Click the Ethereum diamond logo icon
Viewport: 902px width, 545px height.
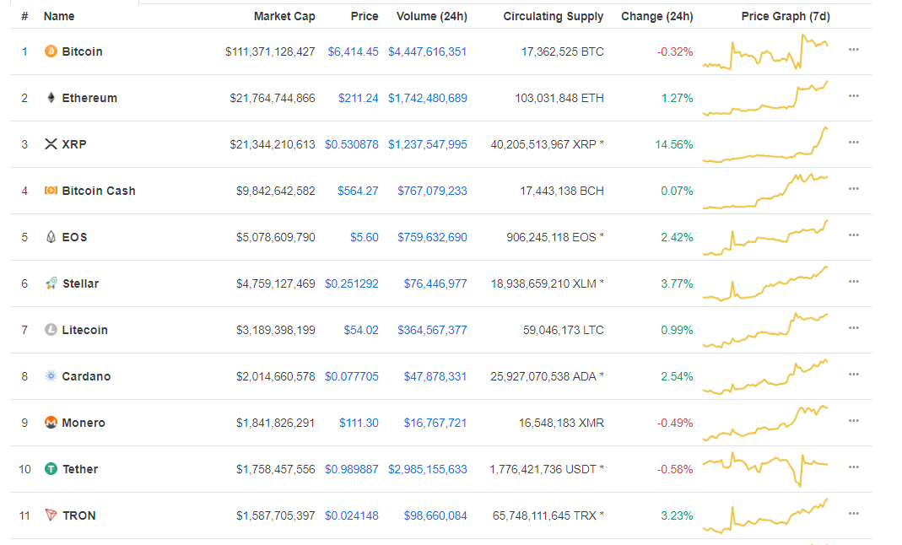tap(51, 98)
